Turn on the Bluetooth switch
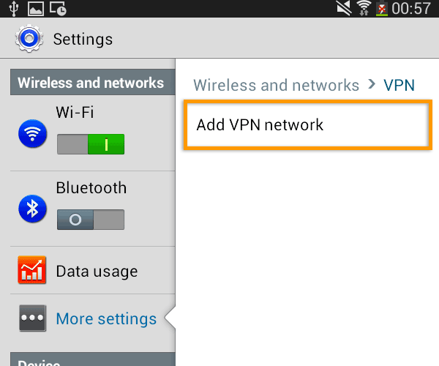 click(91, 220)
